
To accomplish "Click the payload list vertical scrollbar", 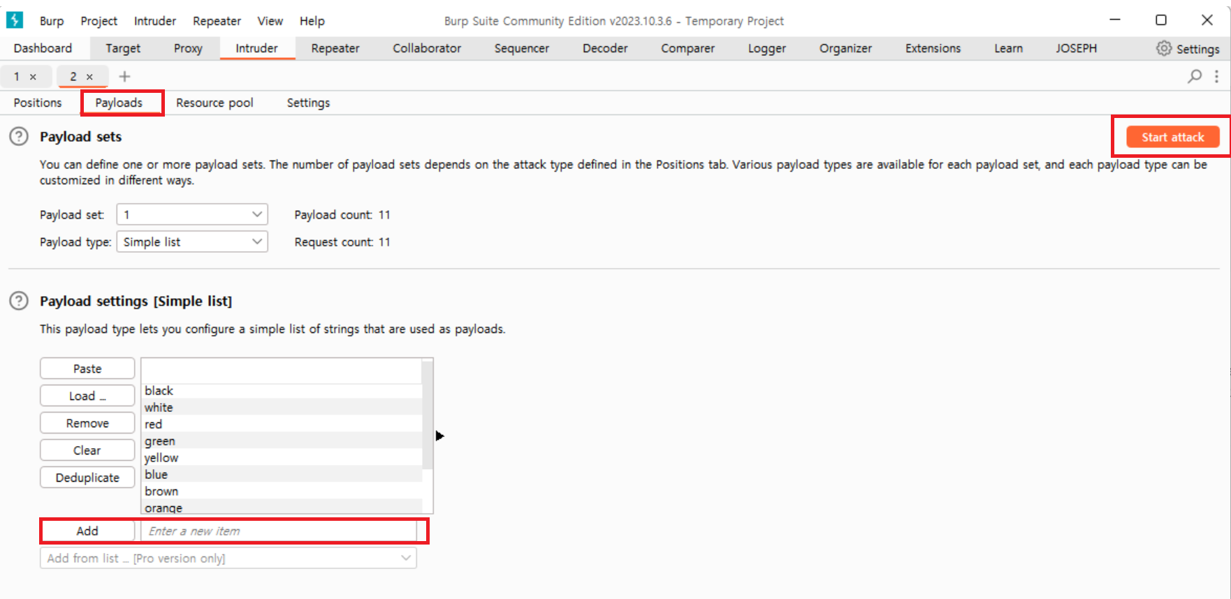I will pyautogui.click(x=428, y=415).
